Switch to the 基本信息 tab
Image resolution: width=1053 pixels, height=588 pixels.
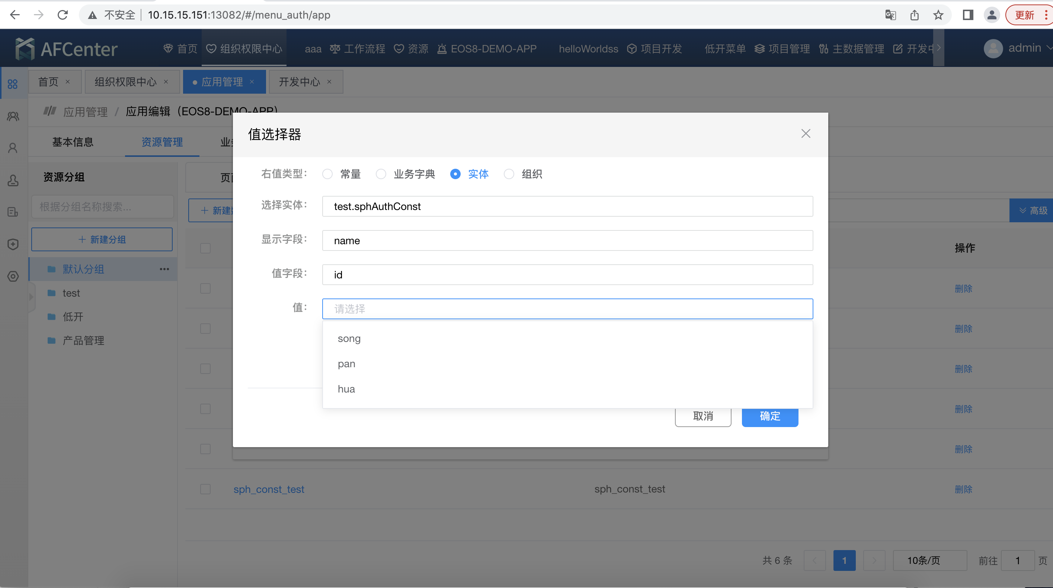click(x=73, y=142)
